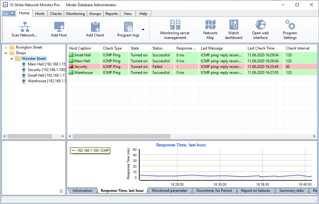This screenshot has width=319, height=204.
Task: Click the right arrow of the checks table scrollbar
Action: tap(314, 136)
